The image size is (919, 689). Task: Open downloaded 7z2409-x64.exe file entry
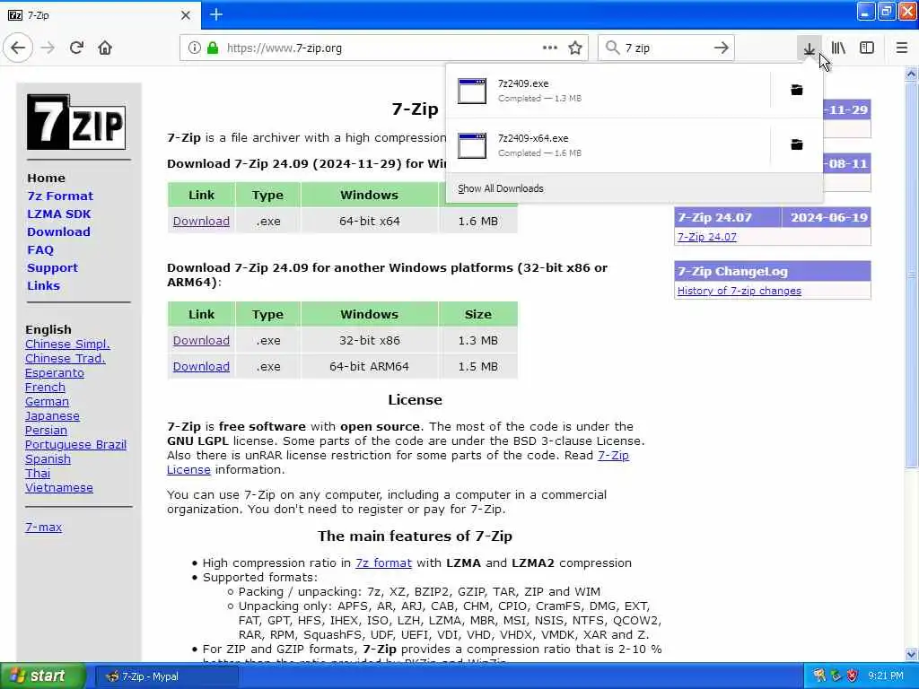click(x=608, y=145)
